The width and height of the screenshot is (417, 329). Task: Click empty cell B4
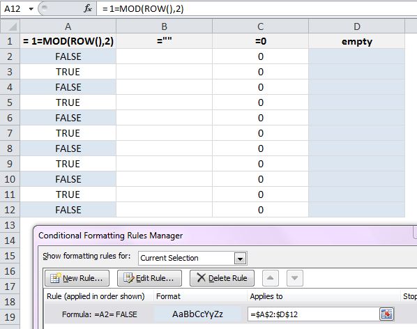tap(164, 87)
